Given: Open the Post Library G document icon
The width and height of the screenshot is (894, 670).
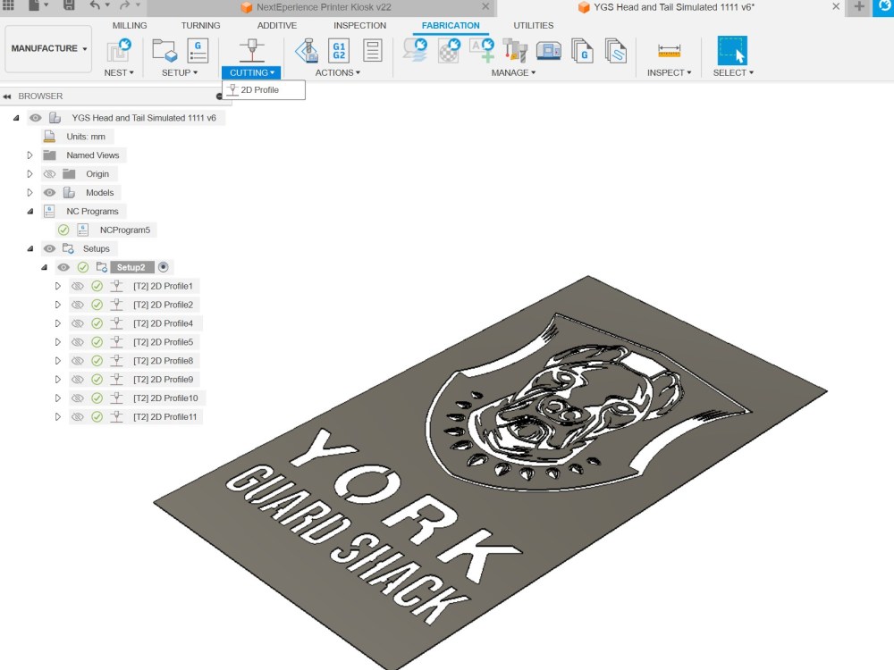Looking at the screenshot, I should click(582, 50).
